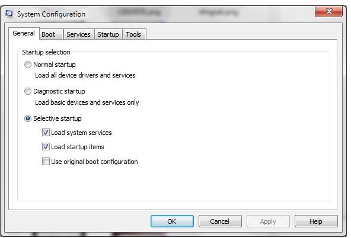Close the System Configuration dialog

click(328, 11)
